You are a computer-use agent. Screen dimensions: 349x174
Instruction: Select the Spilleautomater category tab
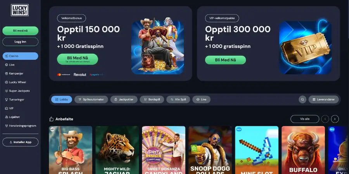(91, 99)
